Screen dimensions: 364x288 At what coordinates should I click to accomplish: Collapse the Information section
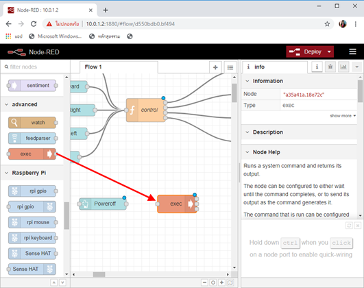coord(299,81)
